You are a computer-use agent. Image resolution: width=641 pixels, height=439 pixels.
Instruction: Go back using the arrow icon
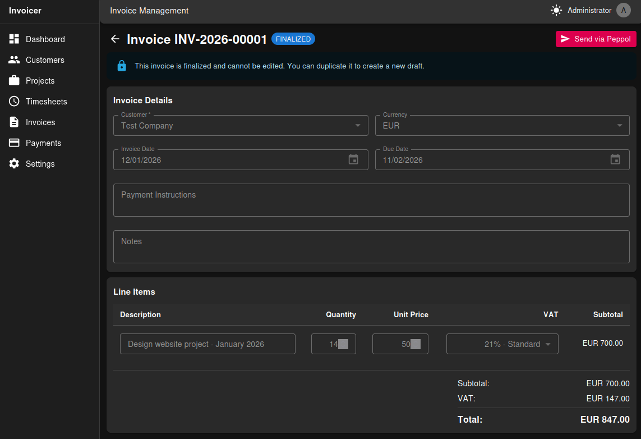pyautogui.click(x=116, y=39)
